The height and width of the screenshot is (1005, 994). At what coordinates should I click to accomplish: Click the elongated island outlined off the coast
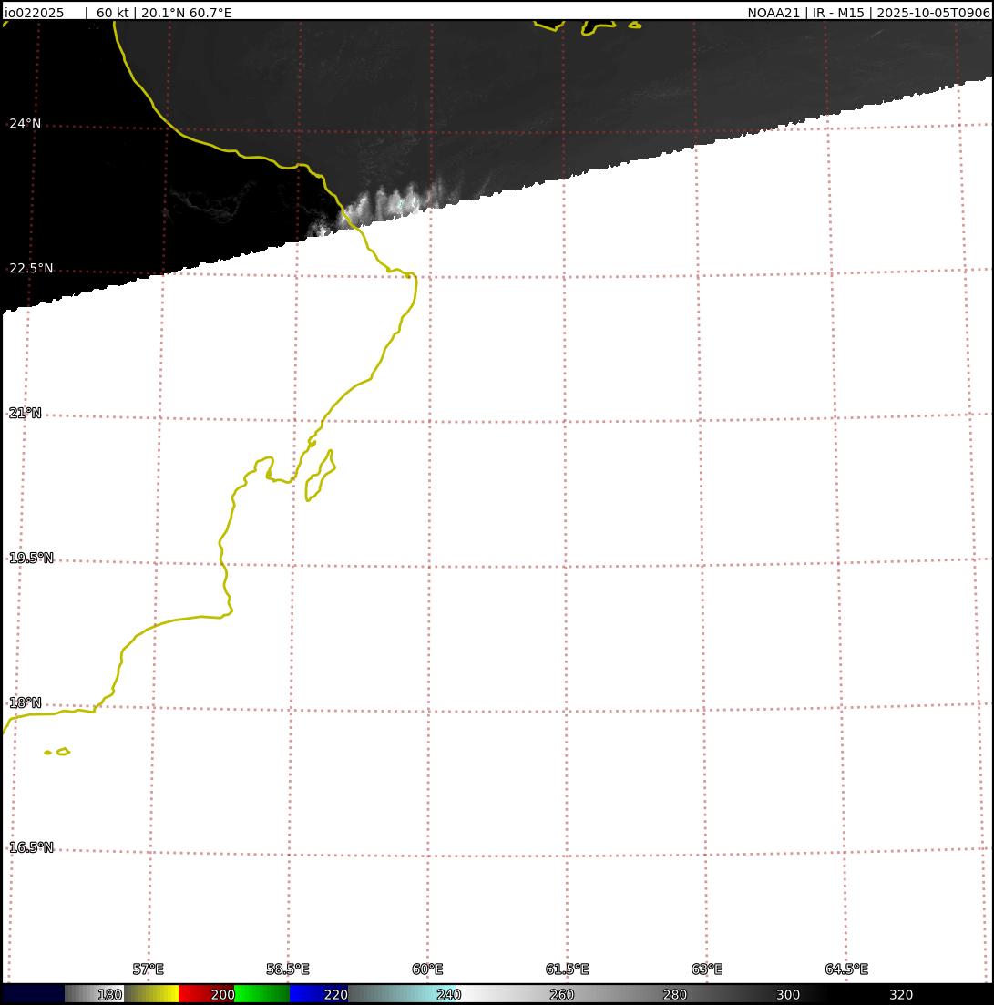click(319, 476)
